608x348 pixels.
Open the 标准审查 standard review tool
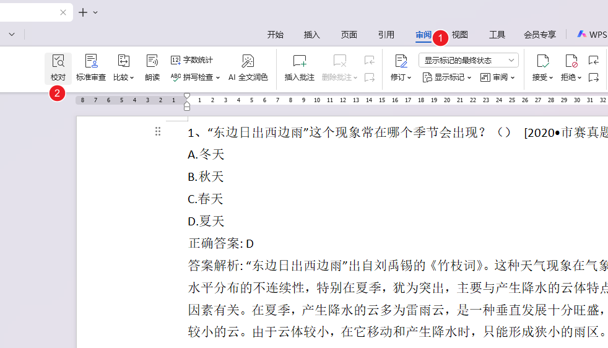[91, 68]
